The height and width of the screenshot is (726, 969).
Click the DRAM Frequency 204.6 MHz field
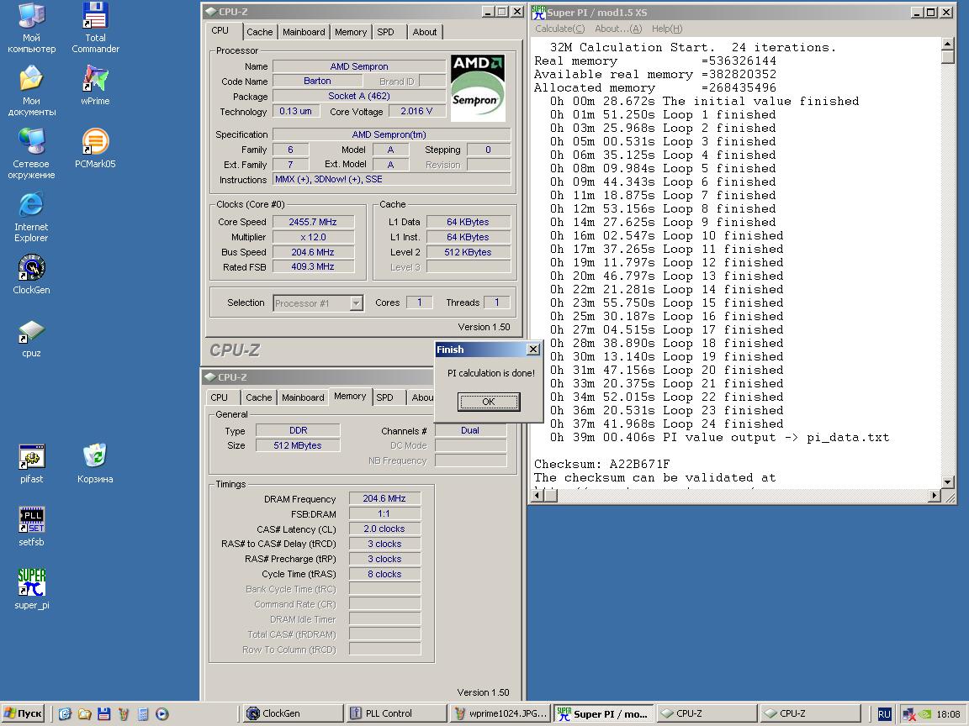coord(384,499)
